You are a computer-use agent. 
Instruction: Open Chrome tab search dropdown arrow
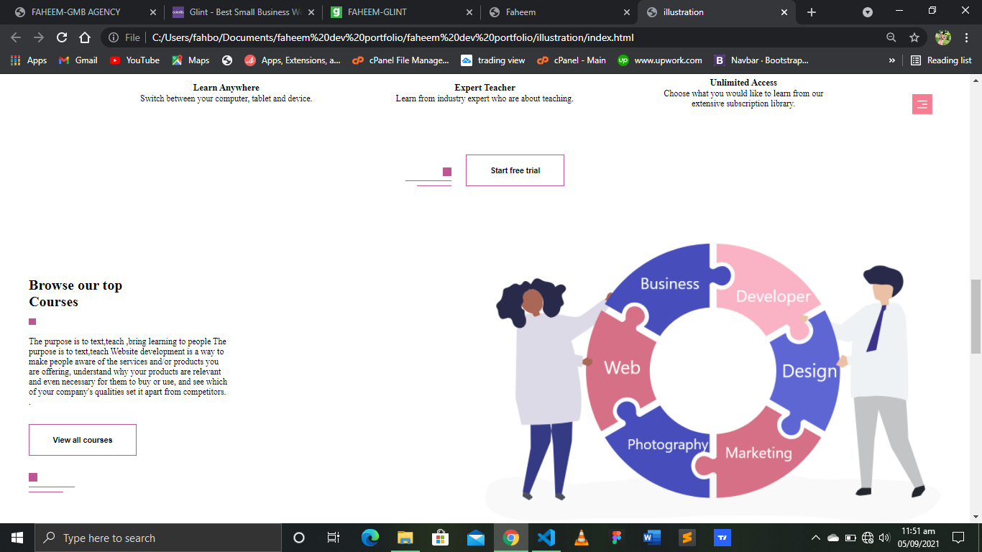click(868, 12)
